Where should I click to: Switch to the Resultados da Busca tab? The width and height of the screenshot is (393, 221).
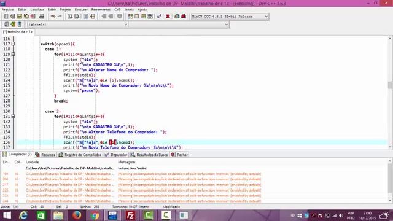[x=149, y=155]
